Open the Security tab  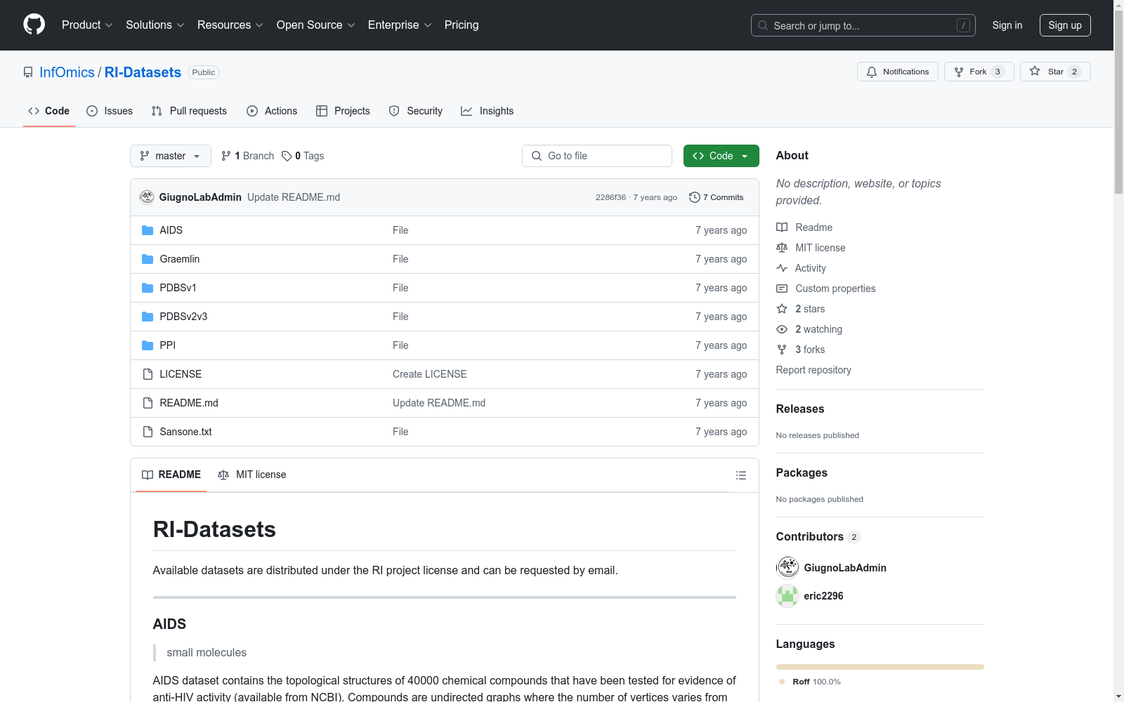coord(416,111)
